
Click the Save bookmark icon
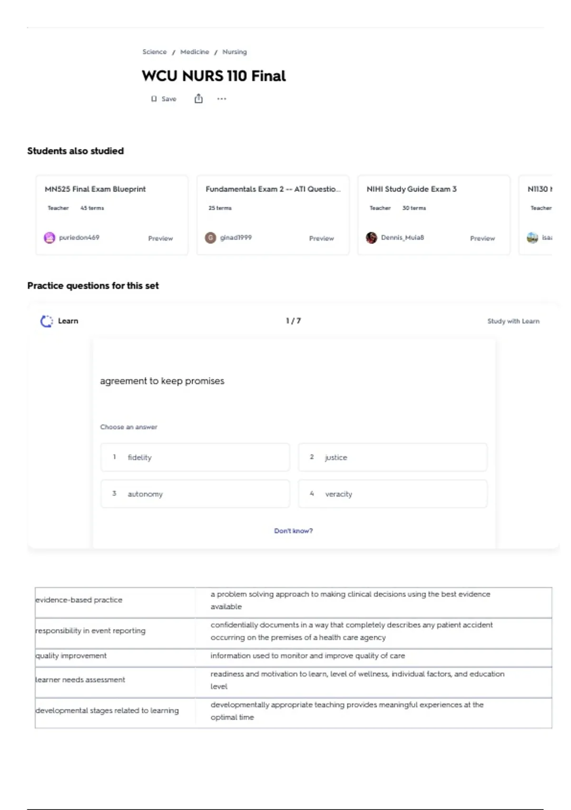point(154,99)
